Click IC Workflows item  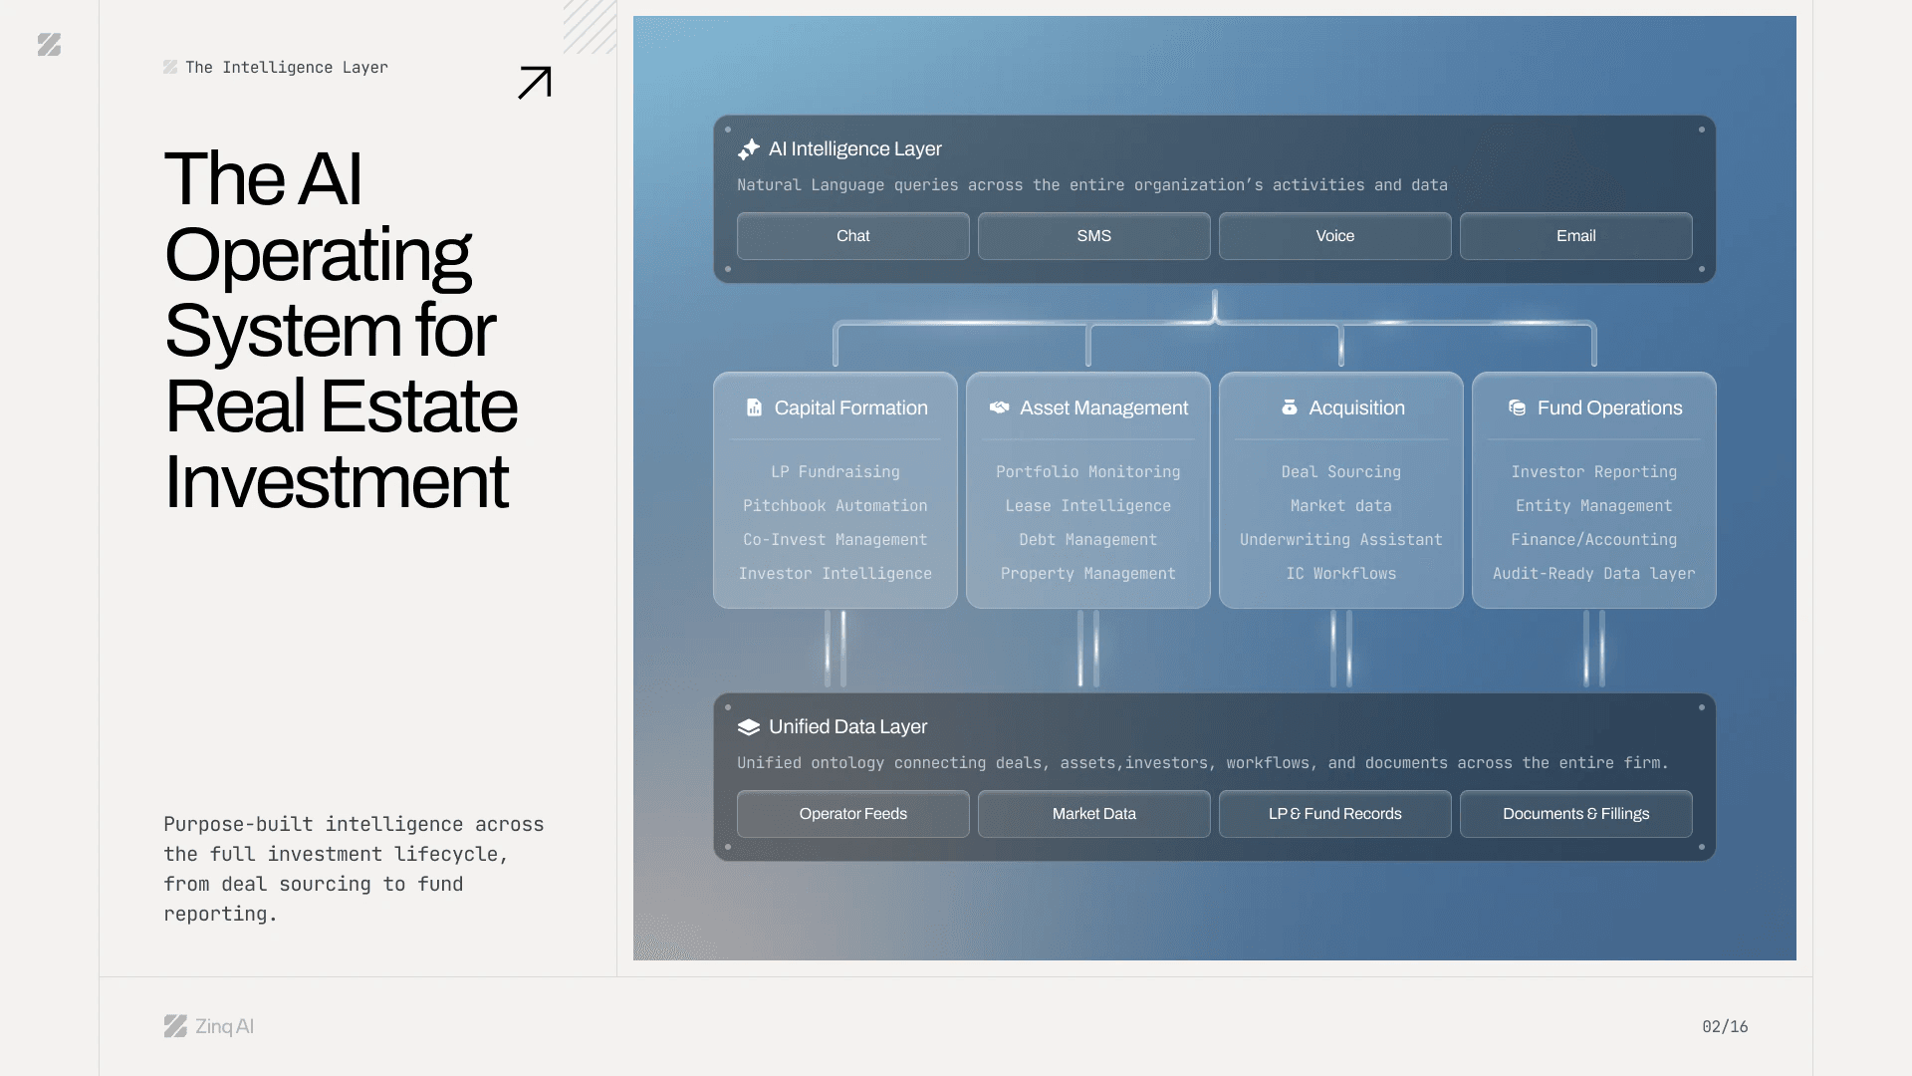[x=1341, y=574]
